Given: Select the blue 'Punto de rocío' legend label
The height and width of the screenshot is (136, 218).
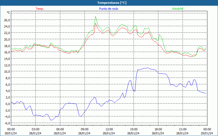Looking at the screenshot, I should pos(108,9).
